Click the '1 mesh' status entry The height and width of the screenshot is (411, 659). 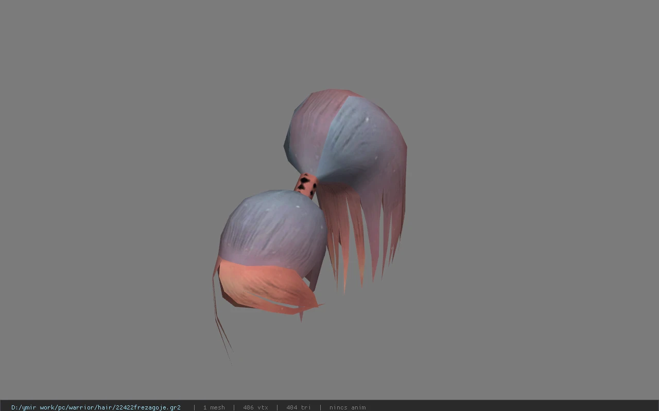coord(214,407)
